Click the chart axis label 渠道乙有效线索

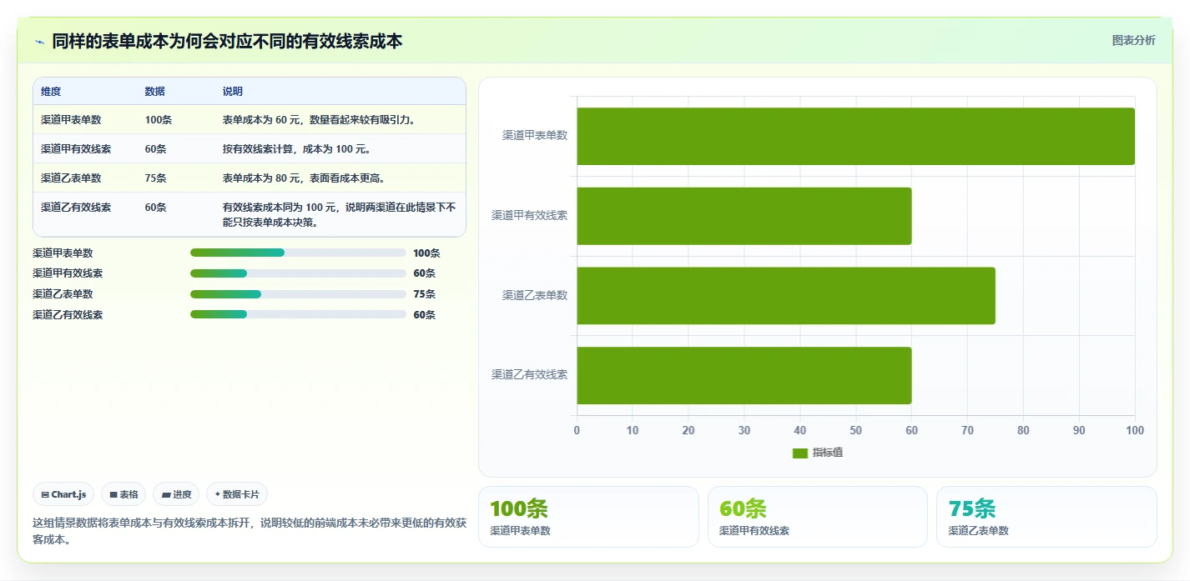coord(530,375)
